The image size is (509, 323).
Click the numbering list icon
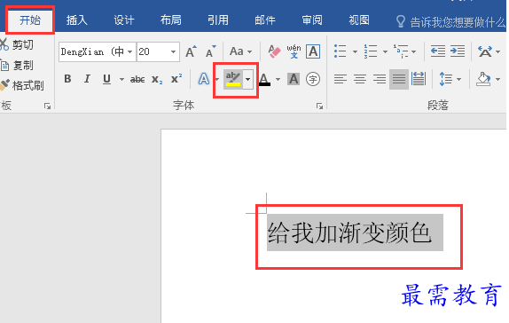[x=371, y=51]
